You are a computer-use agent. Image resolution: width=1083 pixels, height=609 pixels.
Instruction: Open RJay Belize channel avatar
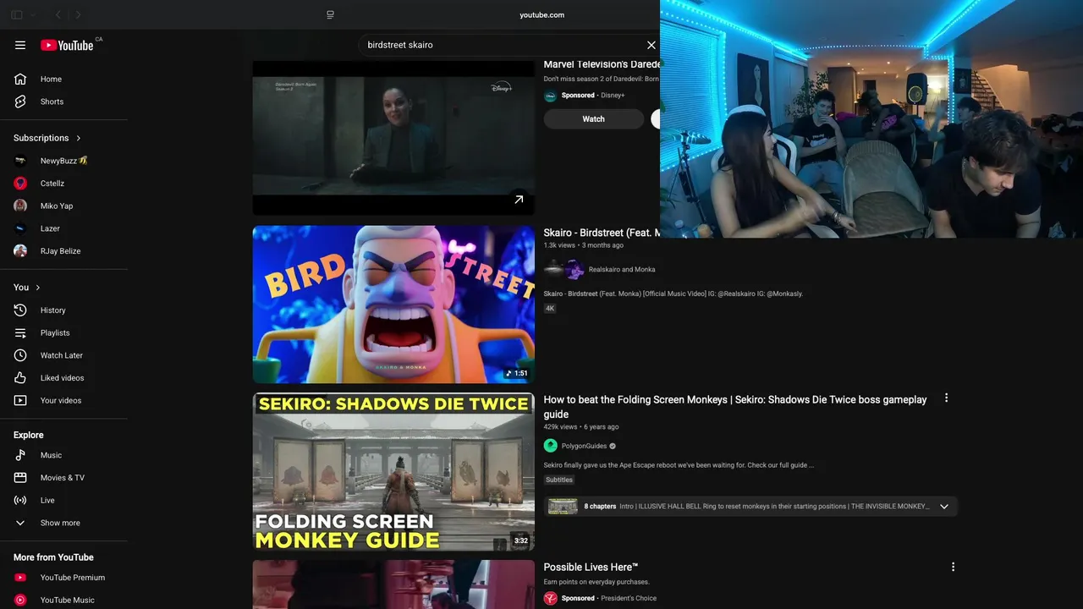pyautogui.click(x=20, y=251)
